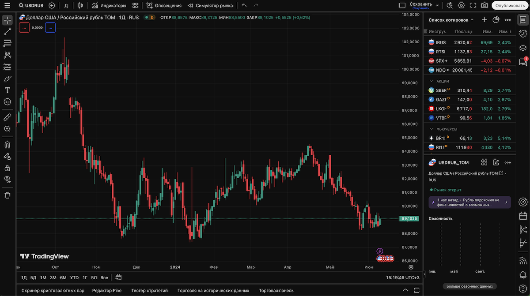Screen dimensions: 530x296
Task: Open the time zone 15:19:46 UTC+3 menu
Action: pos(403,277)
